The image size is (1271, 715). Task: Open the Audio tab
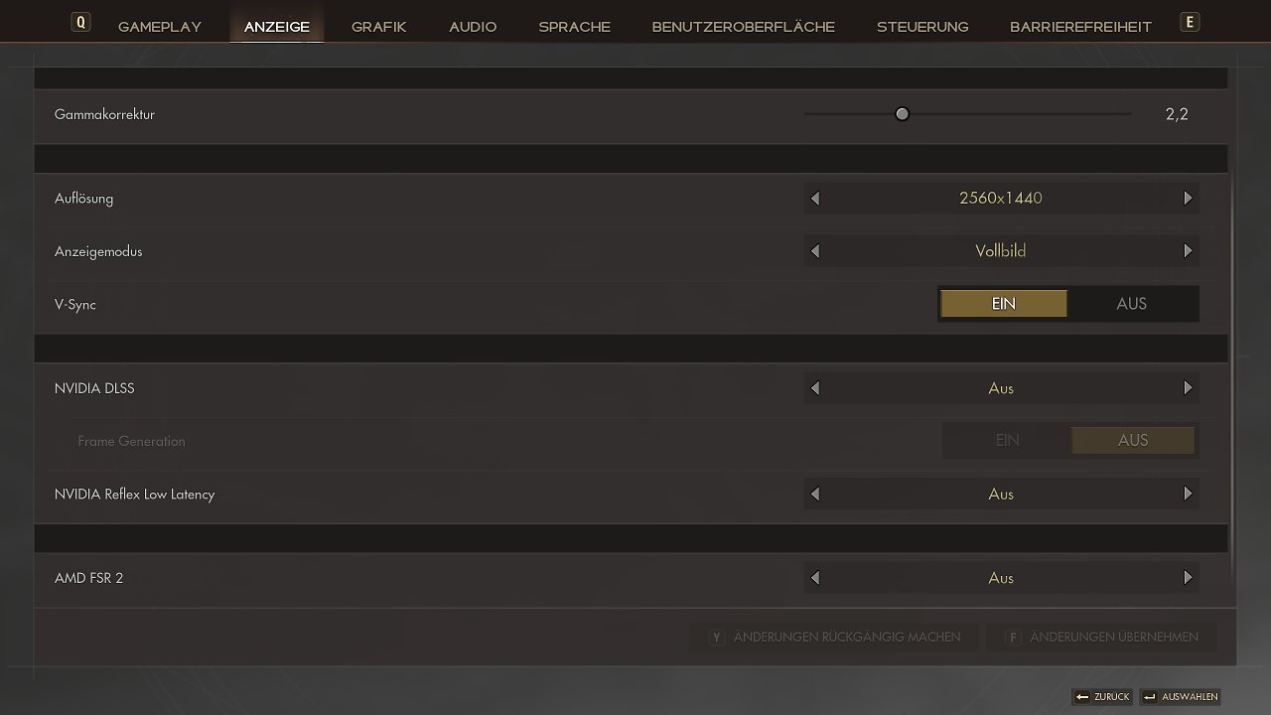[x=473, y=27]
